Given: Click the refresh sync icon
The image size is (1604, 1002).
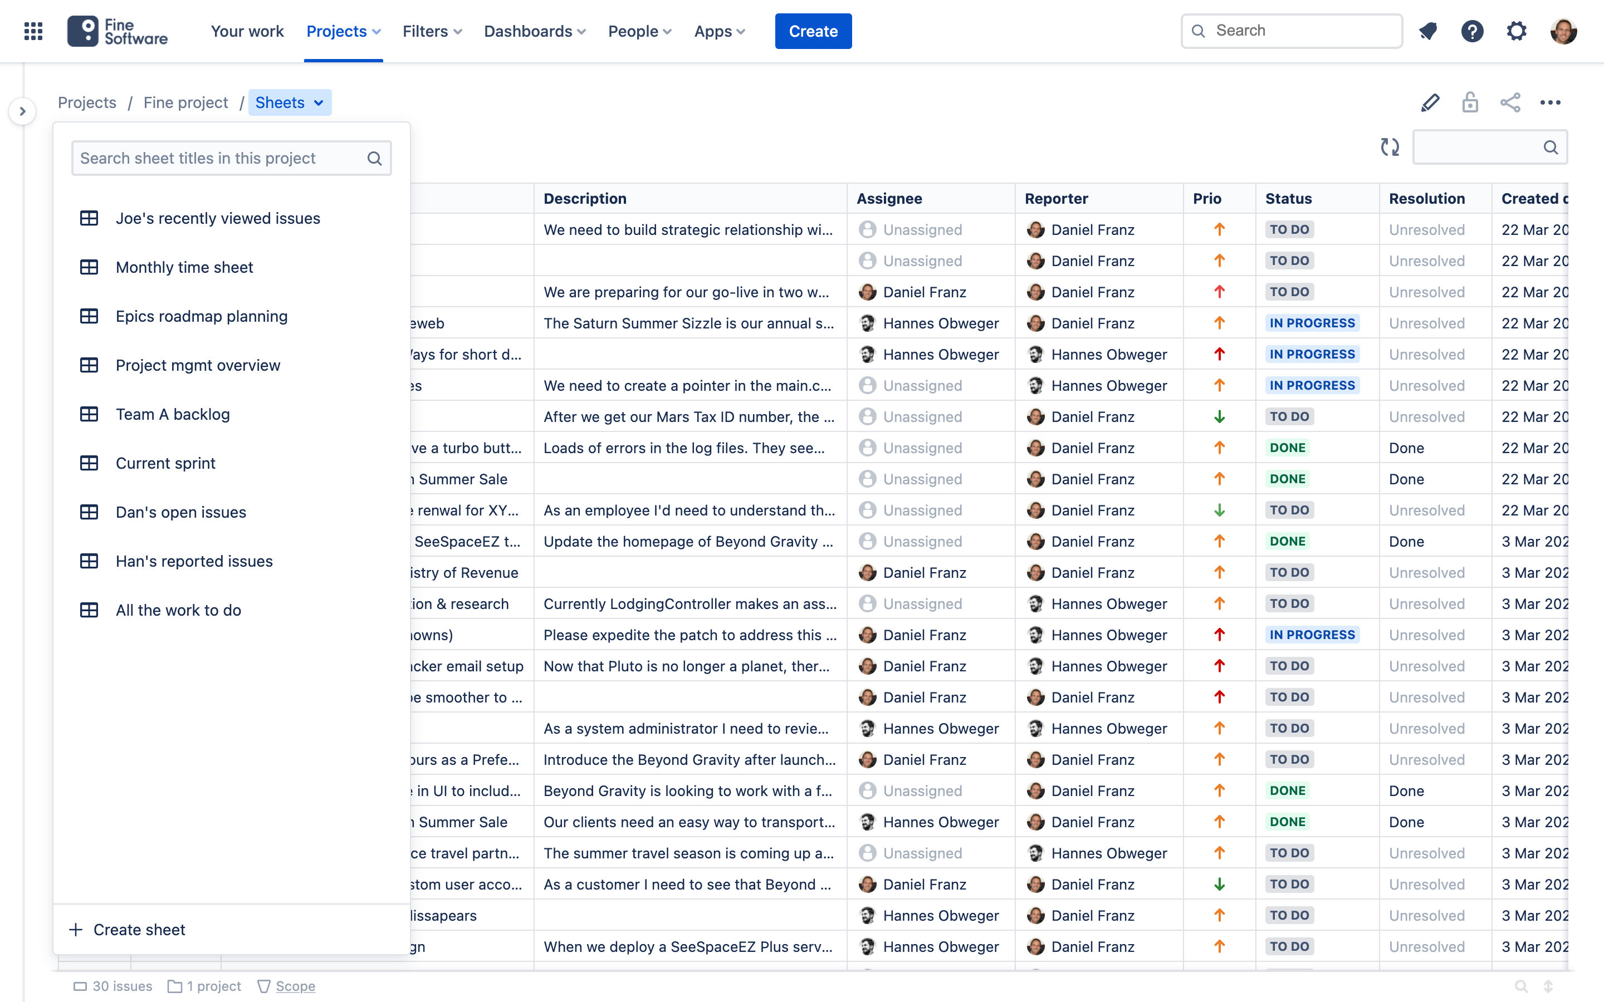Looking at the screenshot, I should (x=1390, y=147).
